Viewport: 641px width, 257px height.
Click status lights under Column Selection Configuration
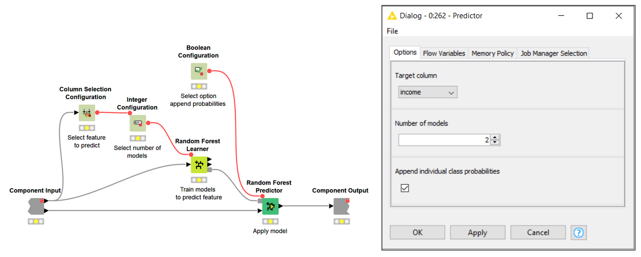tap(87, 128)
